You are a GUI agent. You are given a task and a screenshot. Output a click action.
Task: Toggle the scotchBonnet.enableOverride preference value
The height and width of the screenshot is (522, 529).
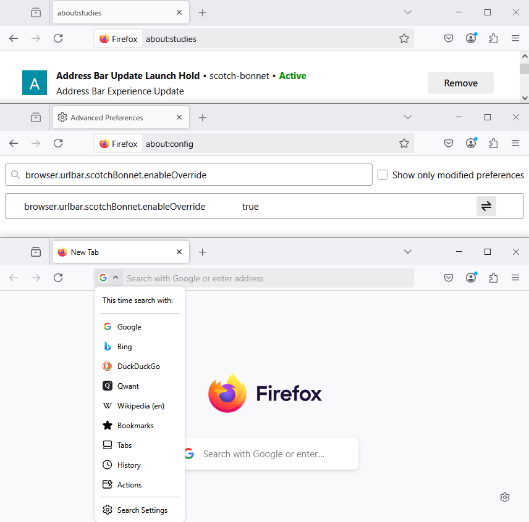click(x=486, y=206)
